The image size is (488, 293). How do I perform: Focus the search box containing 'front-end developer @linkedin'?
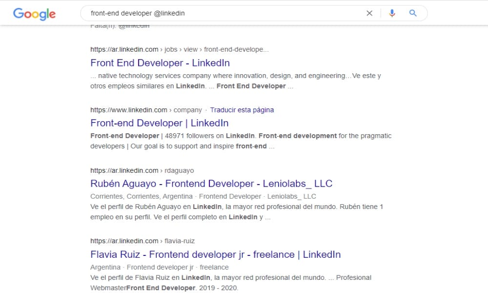pos(220,13)
